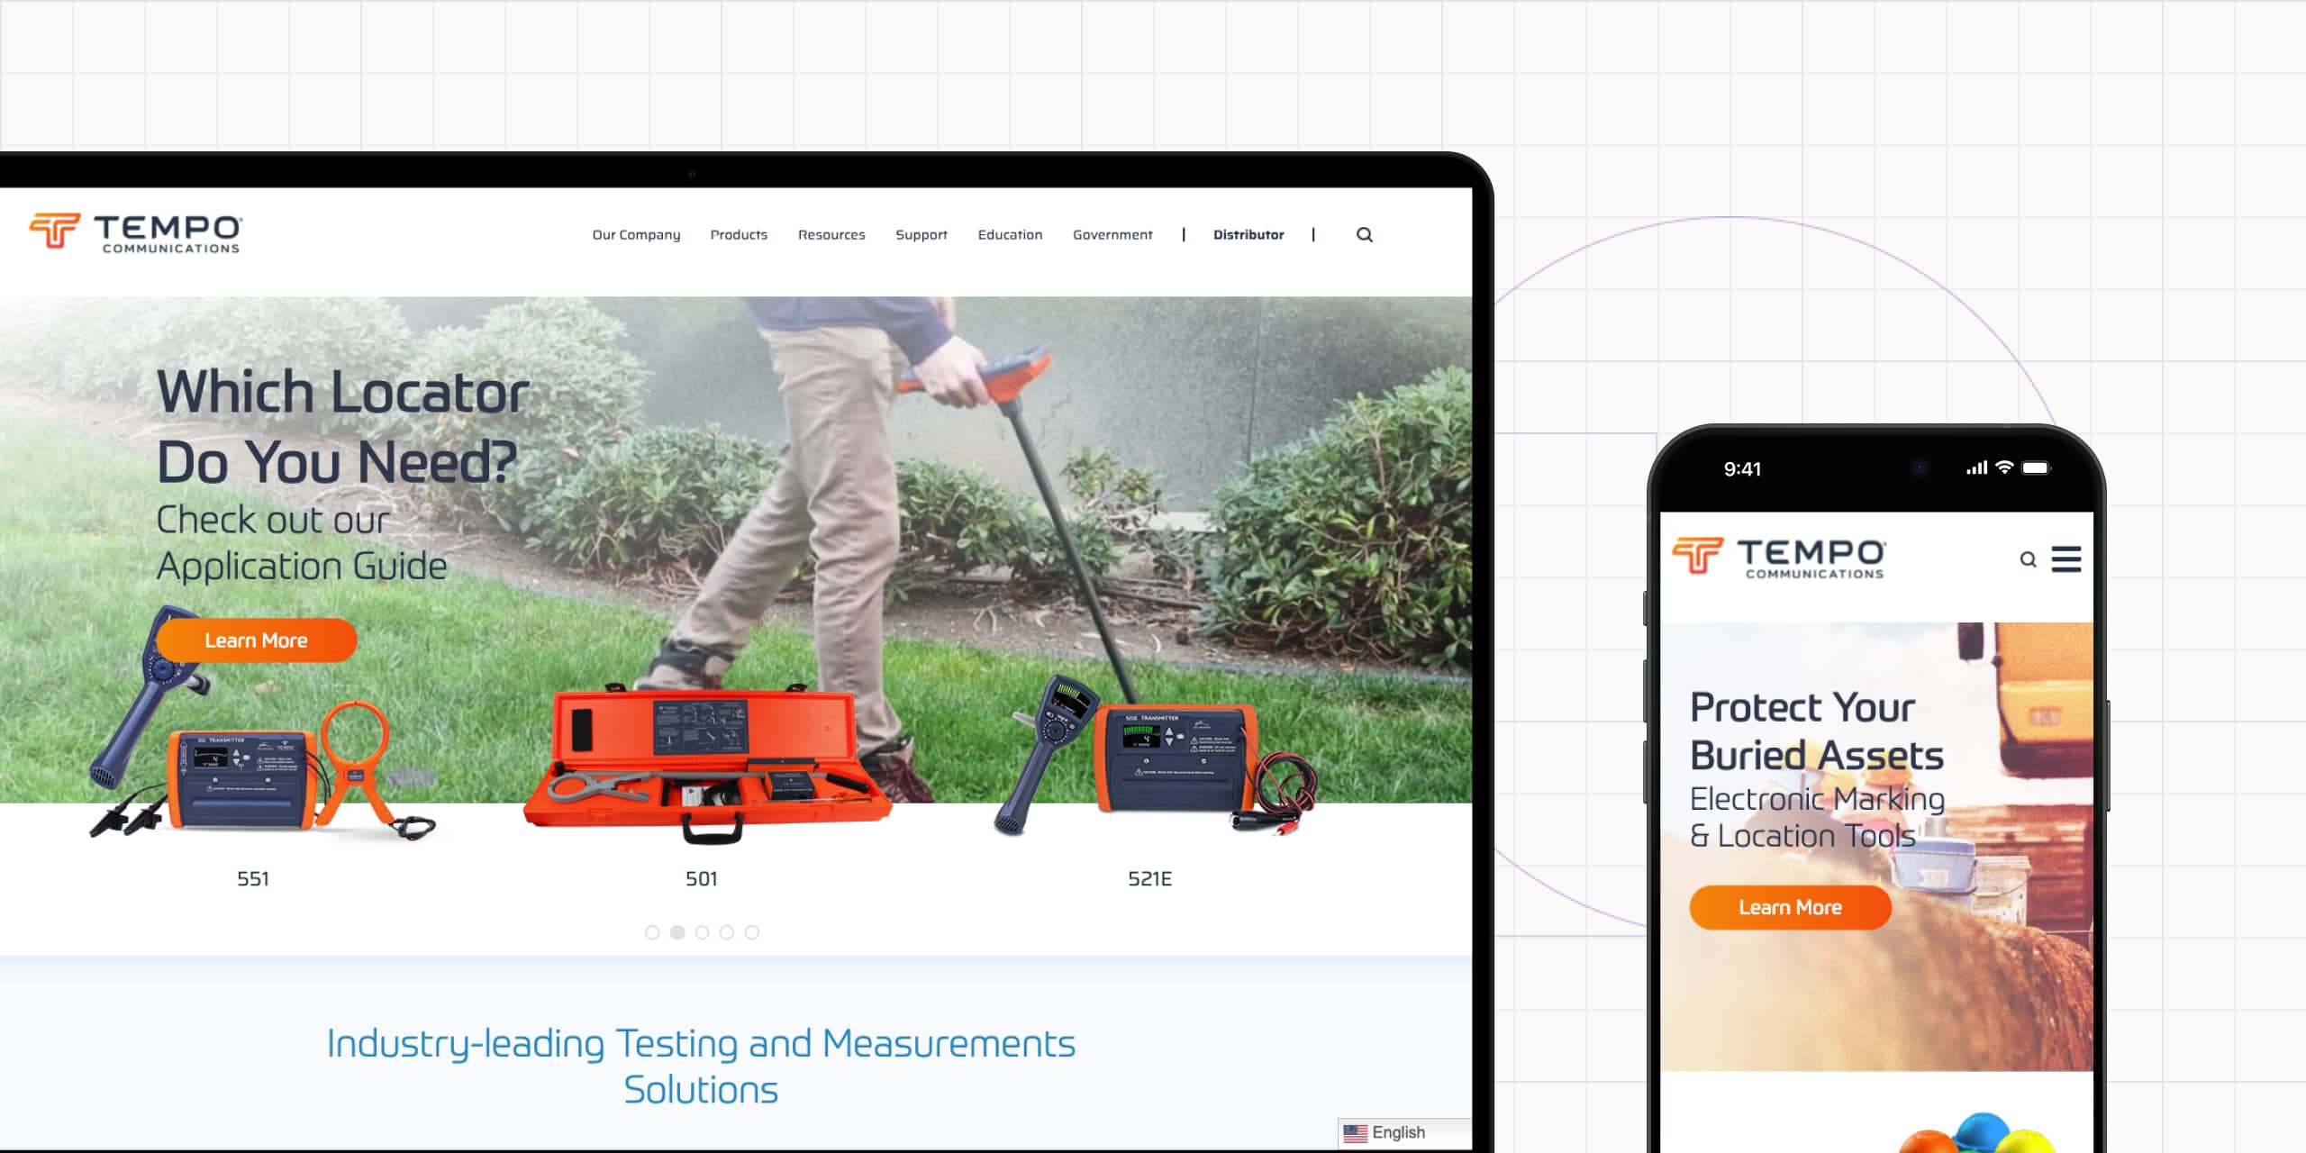Select the fifth carousel dot

tap(752, 932)
